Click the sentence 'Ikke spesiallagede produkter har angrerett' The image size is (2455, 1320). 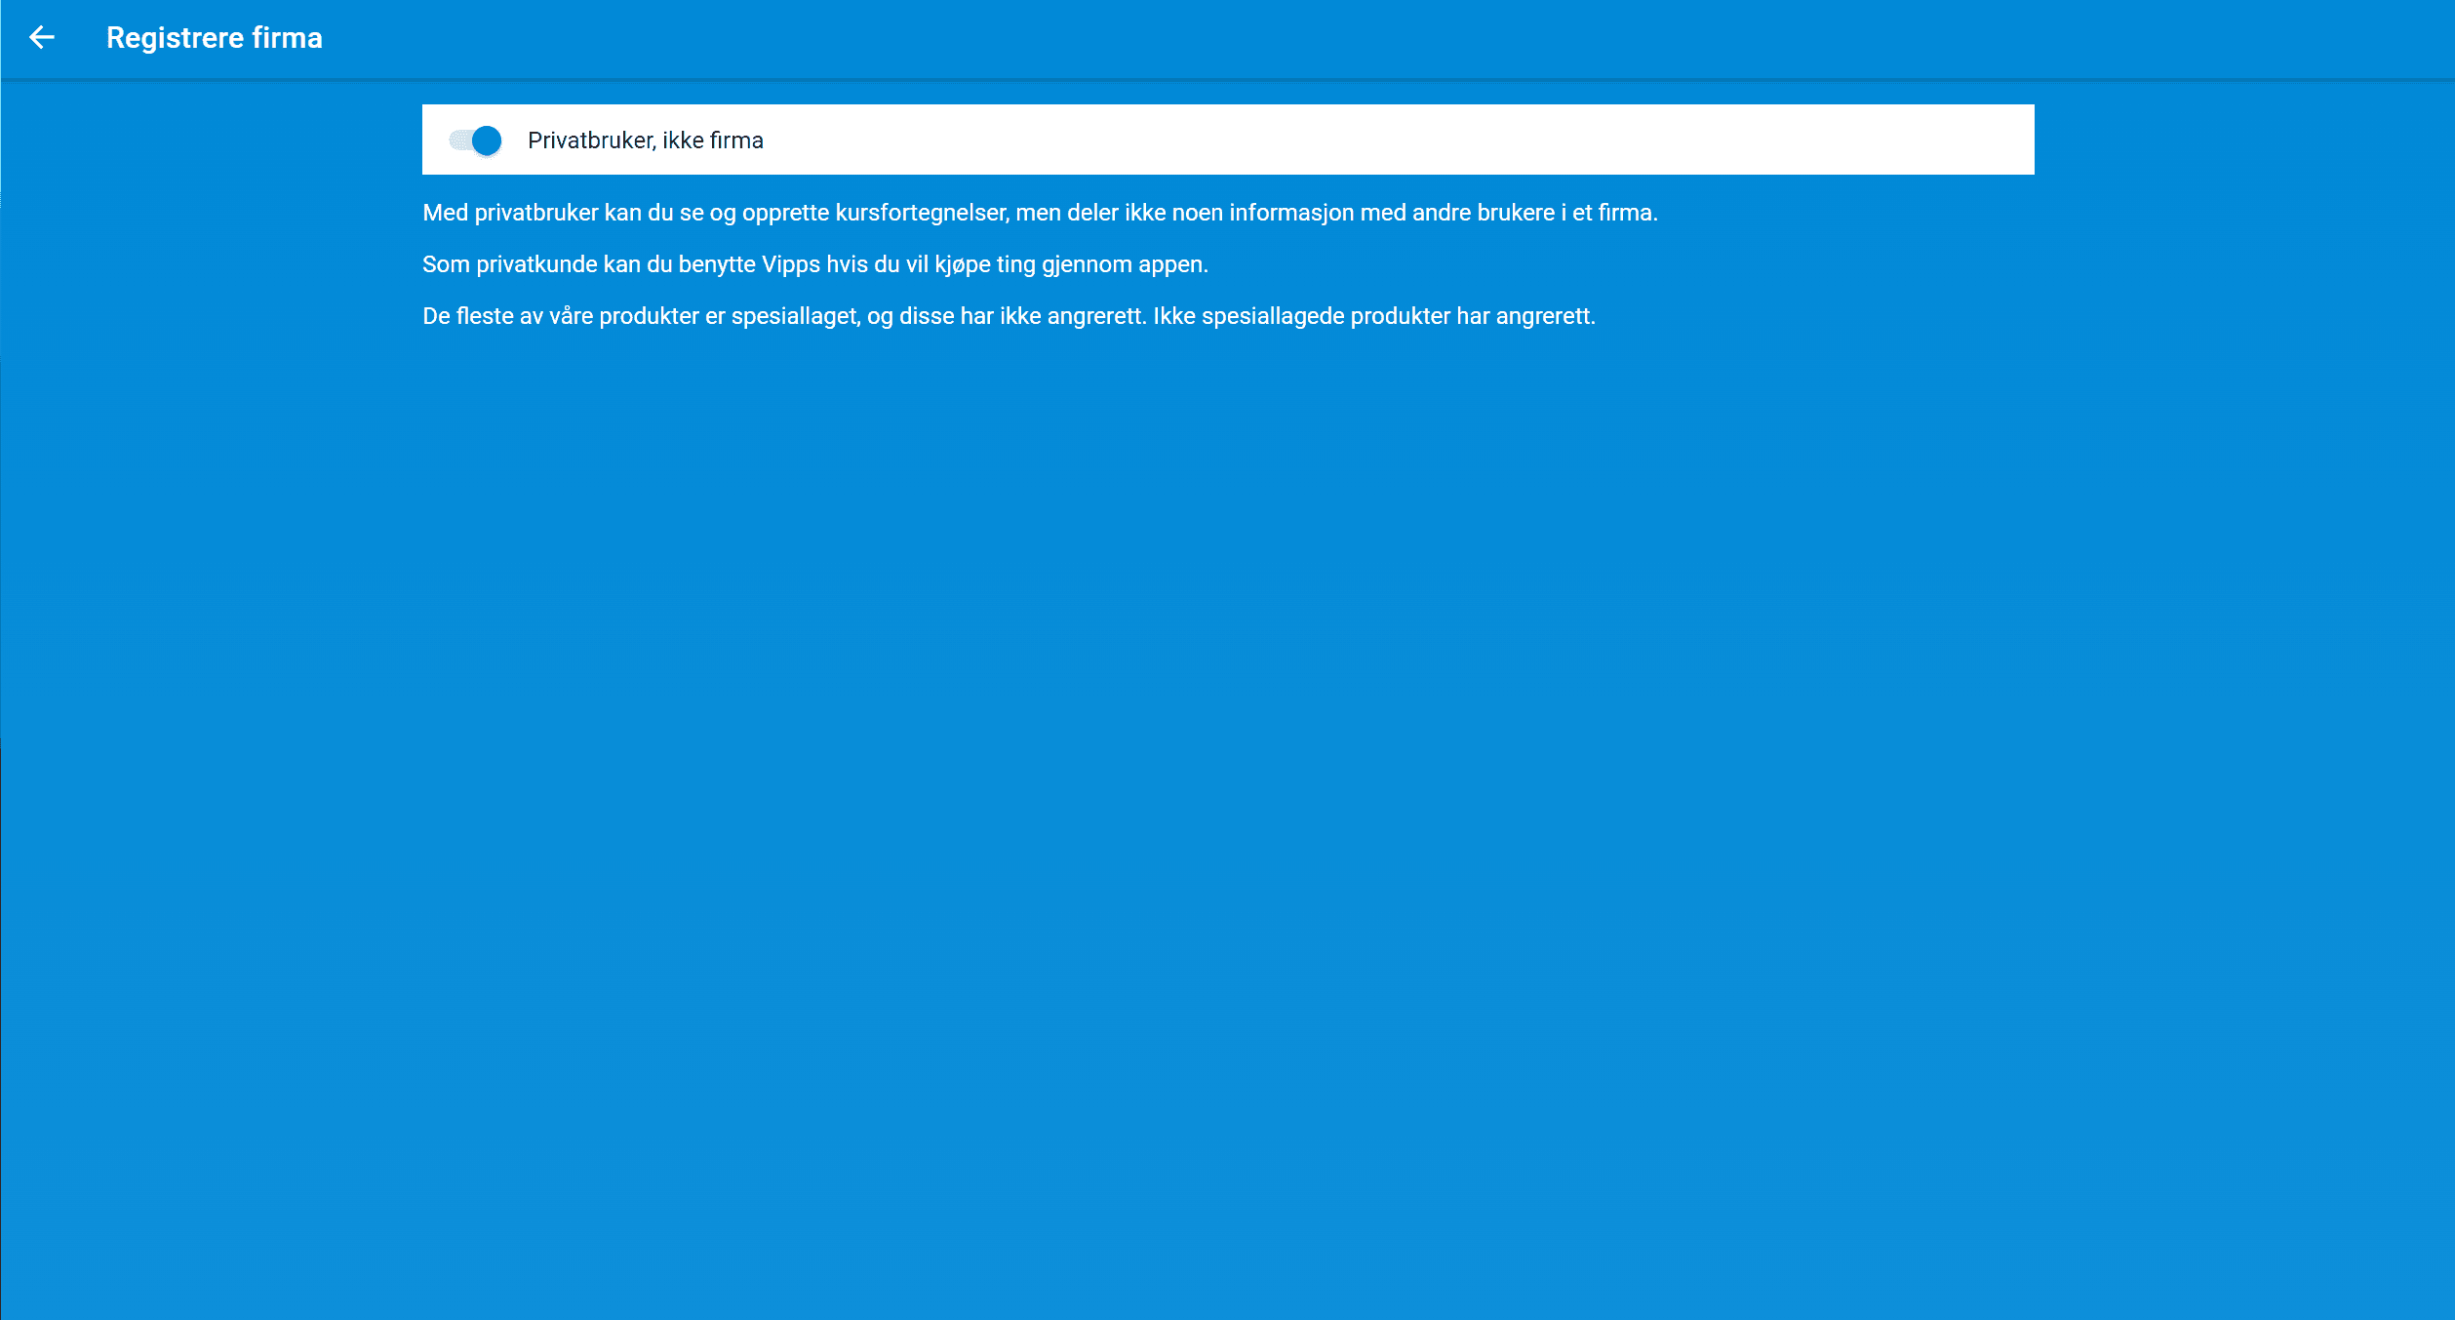point(1373,316)
